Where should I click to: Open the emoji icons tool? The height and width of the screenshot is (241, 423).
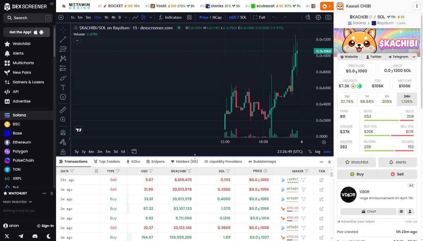click(63, 97)
